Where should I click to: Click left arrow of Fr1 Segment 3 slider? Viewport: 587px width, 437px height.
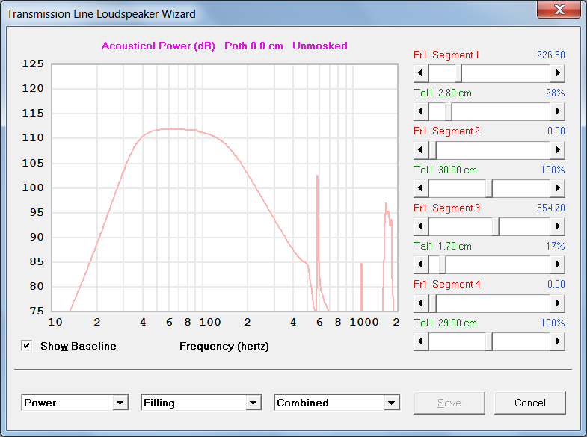click(x=421, y=226)
